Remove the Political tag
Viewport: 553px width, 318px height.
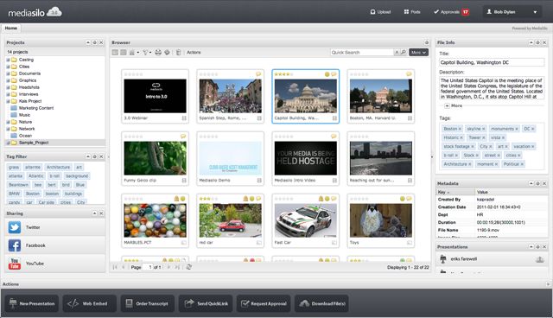(522, 164)
